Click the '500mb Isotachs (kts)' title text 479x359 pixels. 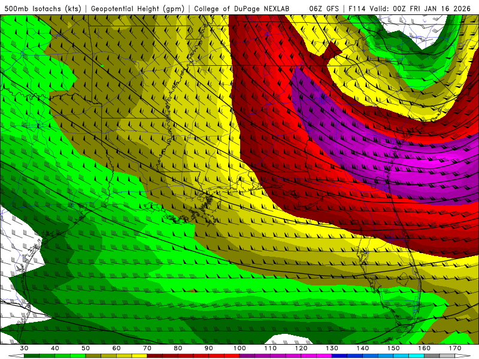pos(43,9)
